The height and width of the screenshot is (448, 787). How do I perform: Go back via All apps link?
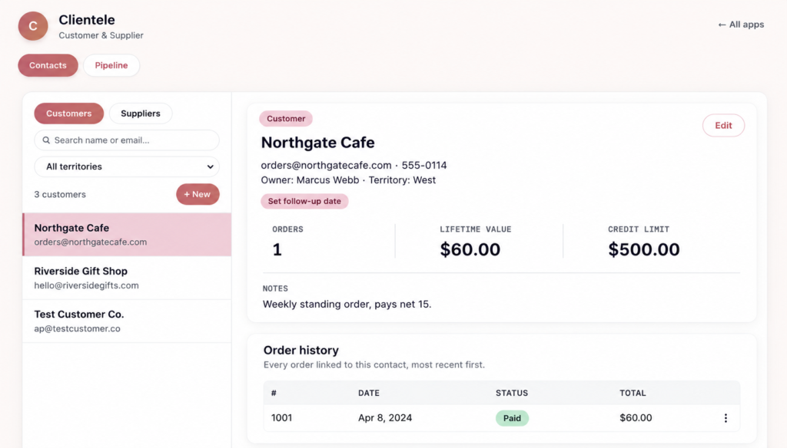point(741,25)
